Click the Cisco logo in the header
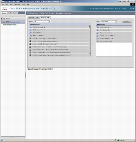This screenshot has height=142, width=136. (5, 9)
